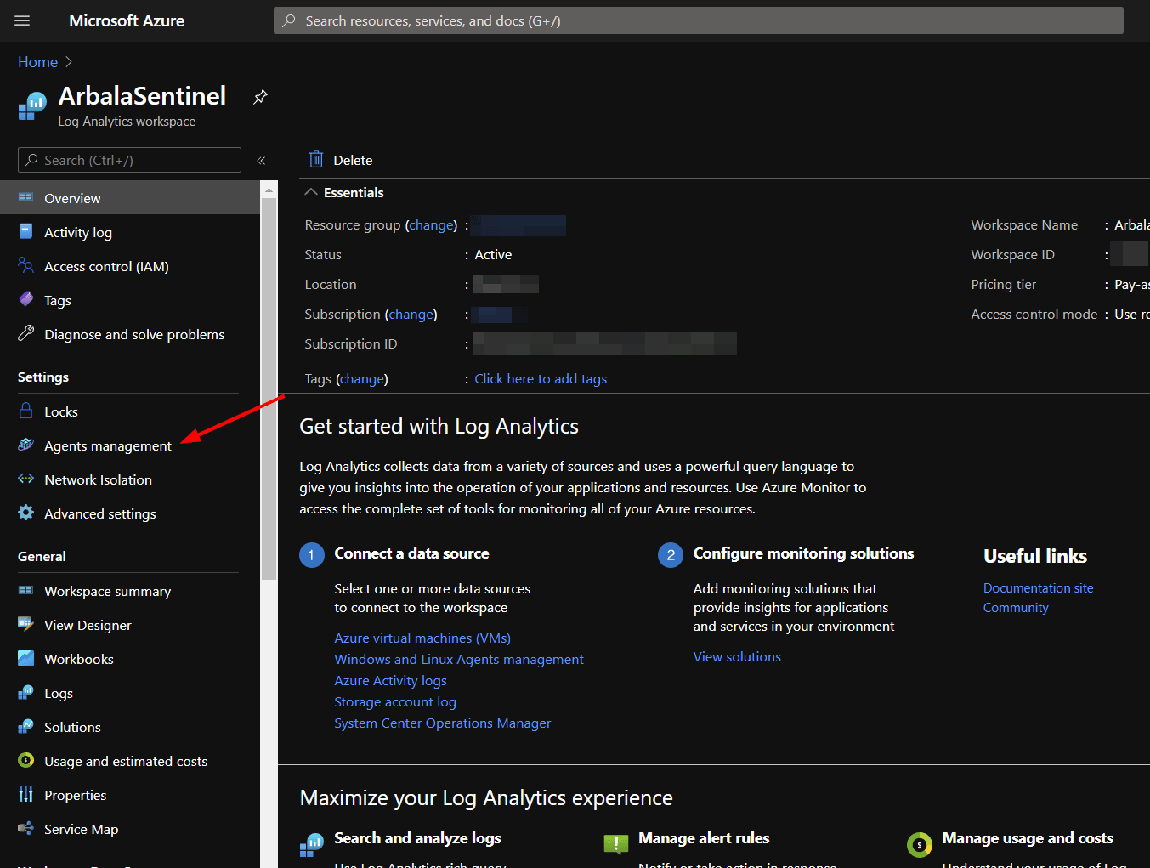Click the Pricing tier label
The height and width of the screenshot is (868, 1150).
(x=1004, y=284)
